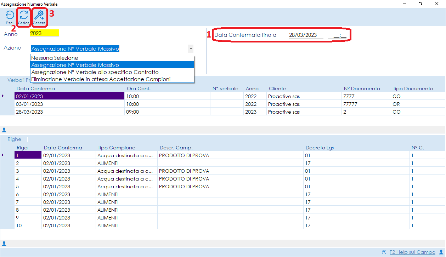Click the Tipo Documento column header

(x=413, y=88)
